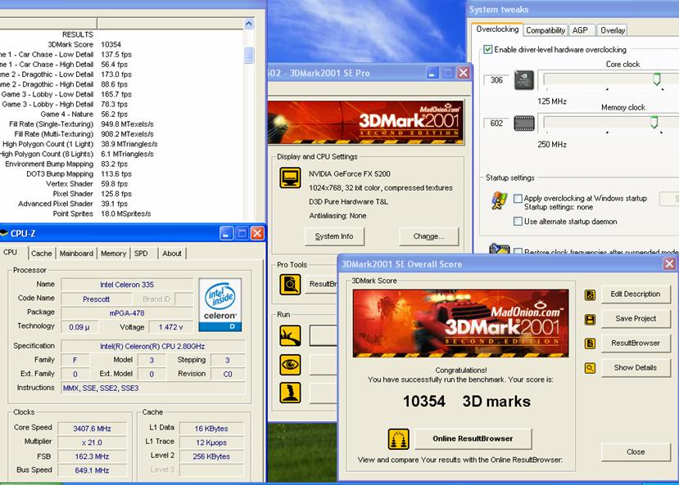The image size is (679, 485).
Task: Click the floppy disk icon beside Save Project
Action: point(590,320)
